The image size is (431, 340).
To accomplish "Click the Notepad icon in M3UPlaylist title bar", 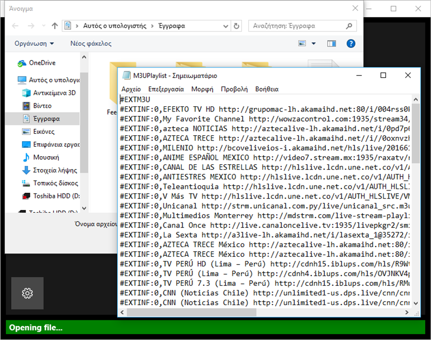I will (126, 75).
